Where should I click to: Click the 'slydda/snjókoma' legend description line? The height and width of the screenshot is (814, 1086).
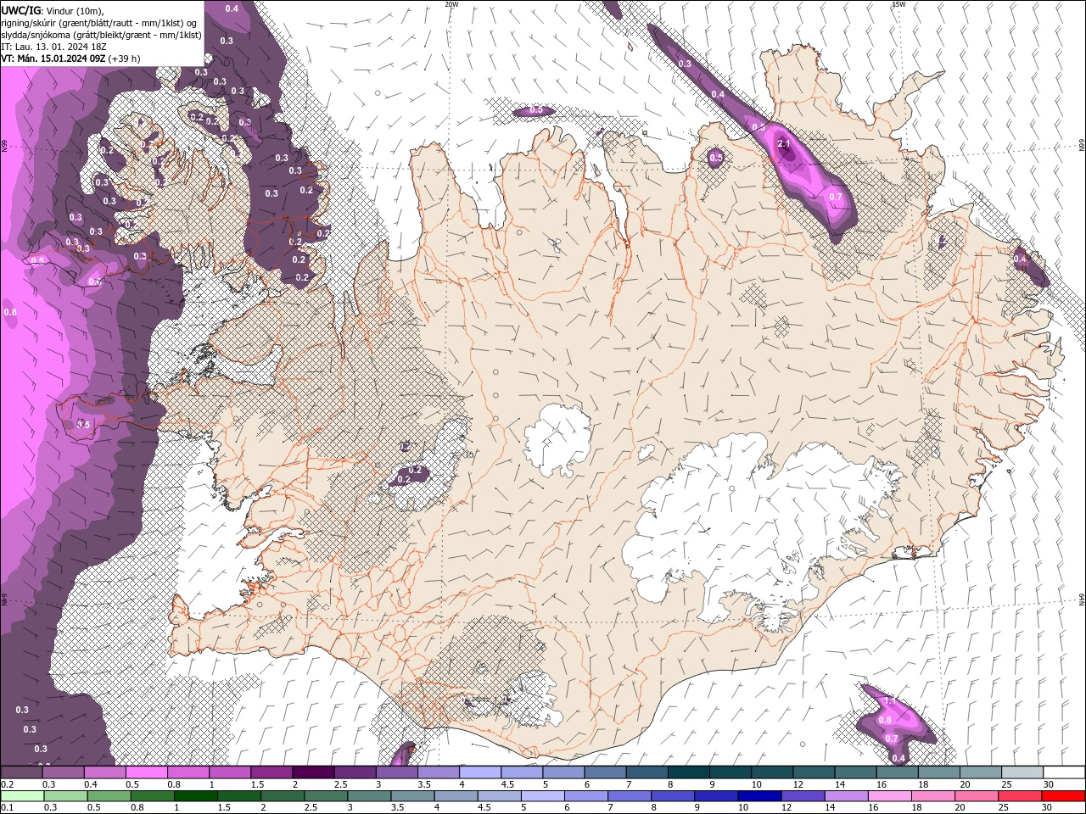point(101,35)
